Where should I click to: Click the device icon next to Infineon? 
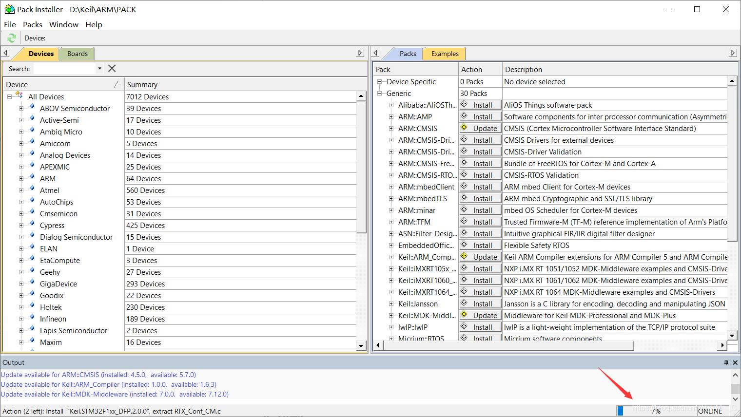pos(32,318)
